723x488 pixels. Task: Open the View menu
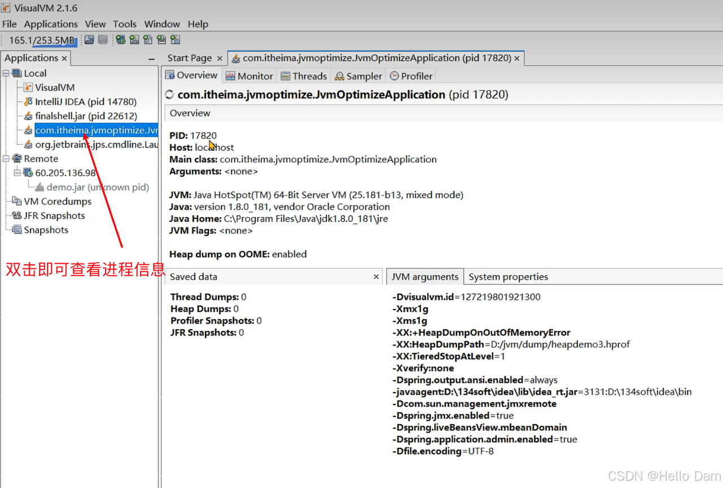pos(95,24)
